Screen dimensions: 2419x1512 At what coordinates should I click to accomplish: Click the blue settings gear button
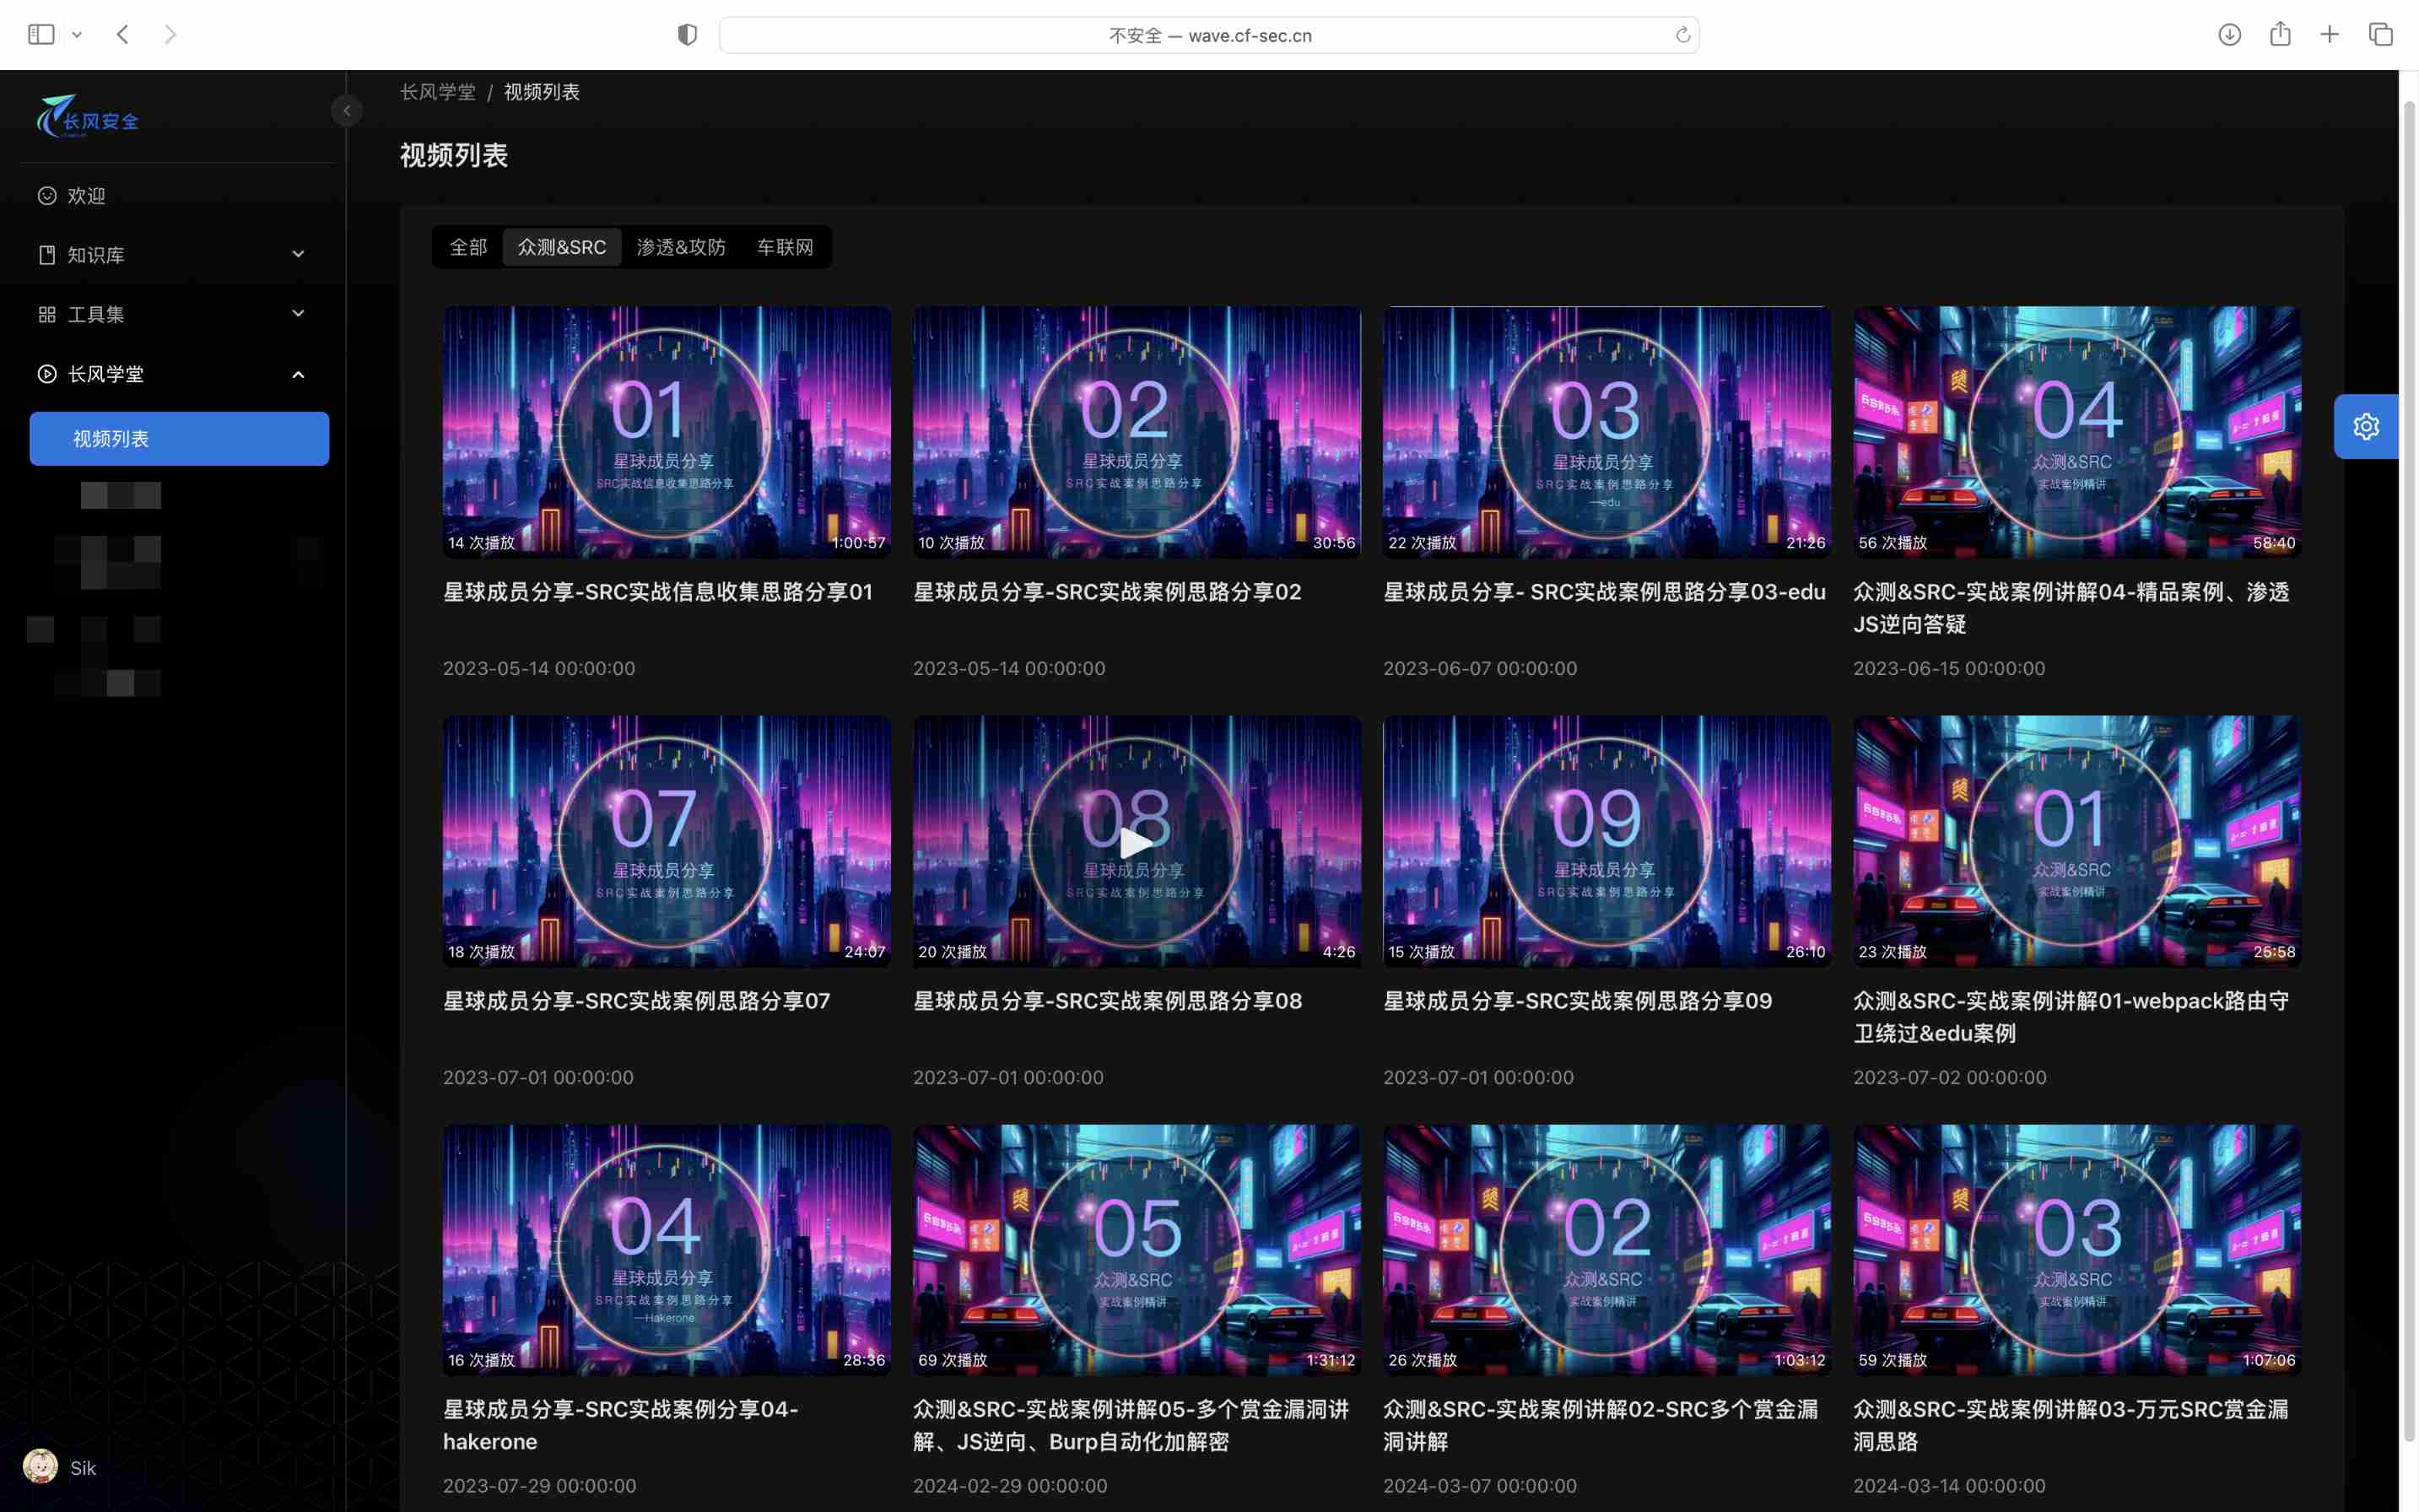(2365, 427)
